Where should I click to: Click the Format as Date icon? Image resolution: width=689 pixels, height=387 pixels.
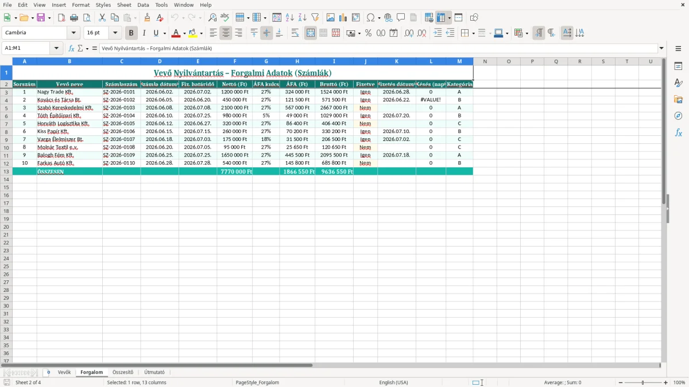tap(394, 33)
